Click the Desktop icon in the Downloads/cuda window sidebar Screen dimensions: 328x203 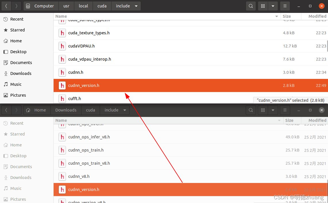click(6, 156)
